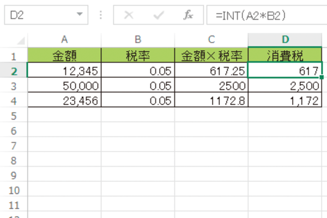The image size is (327, 218).
Task: Click header cell 金額×税率
Action: [211, 55]
